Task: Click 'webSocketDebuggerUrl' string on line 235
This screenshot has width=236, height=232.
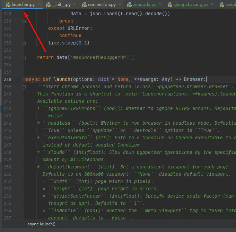Action: coord(100,57)
